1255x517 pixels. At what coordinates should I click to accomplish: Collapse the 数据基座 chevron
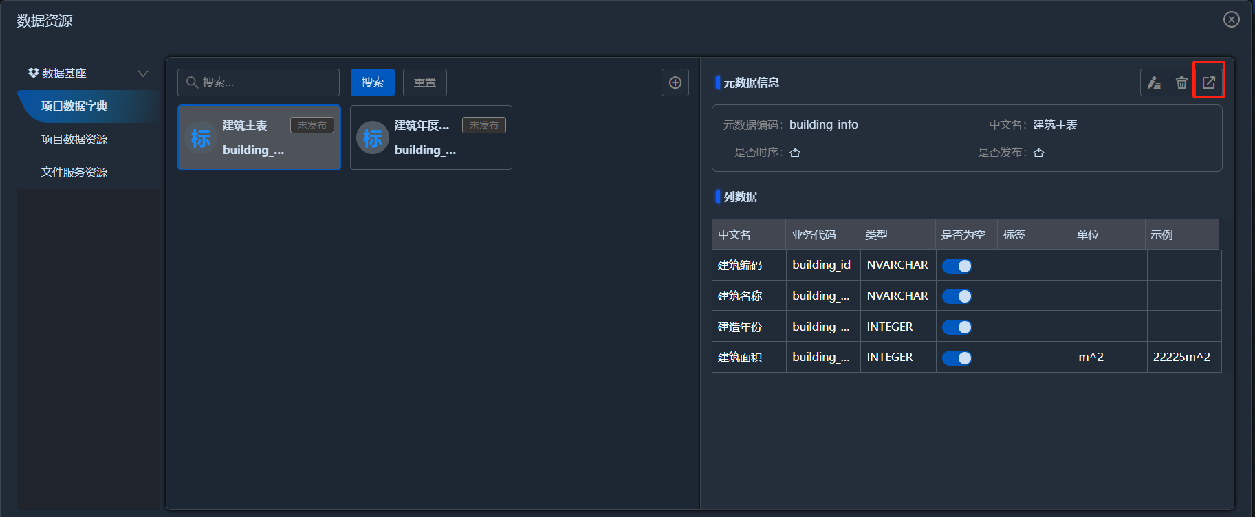tap(143, 74)
